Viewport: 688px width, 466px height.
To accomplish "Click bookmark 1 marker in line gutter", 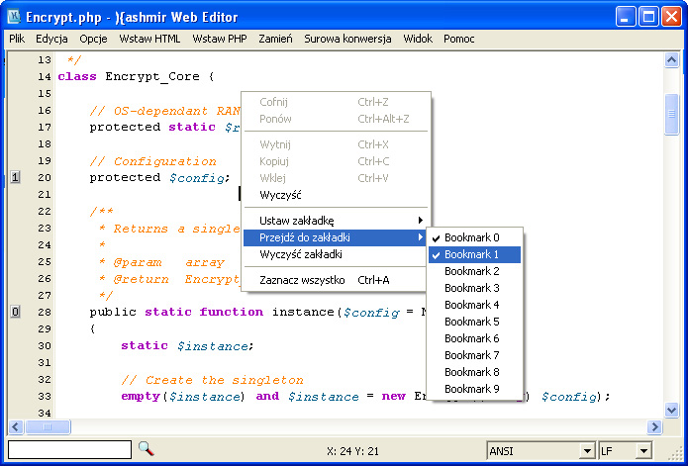I will tap(15, 178).
